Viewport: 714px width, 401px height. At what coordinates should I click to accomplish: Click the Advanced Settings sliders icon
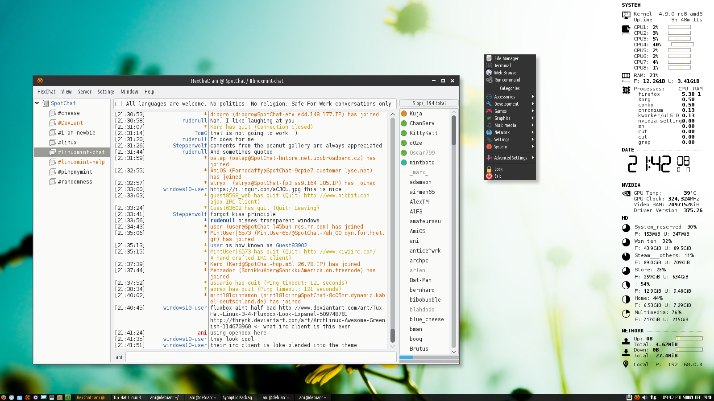coord(489,158)
